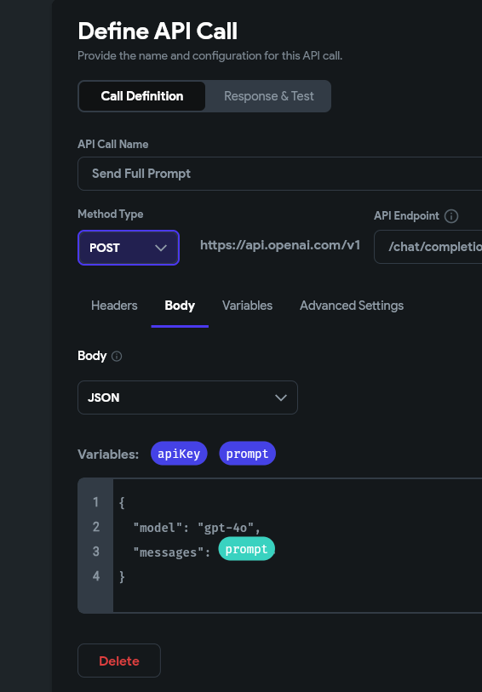Select the Body tab

pyautogui.click(x=180, y=306)
